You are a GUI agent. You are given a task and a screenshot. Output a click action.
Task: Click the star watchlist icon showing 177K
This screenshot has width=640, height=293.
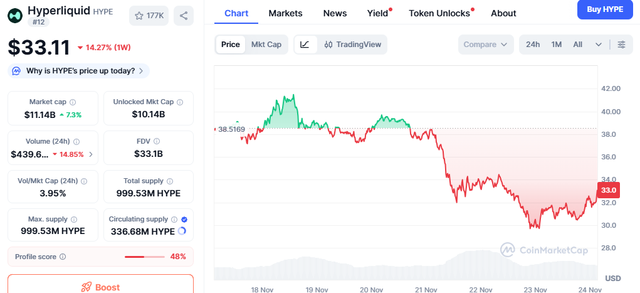point(148,16)
